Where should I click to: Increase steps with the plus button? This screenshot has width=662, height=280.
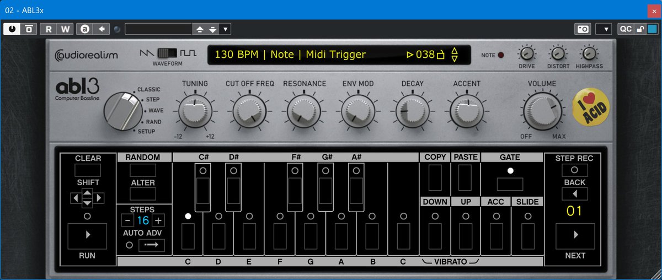tap(158, 220)
